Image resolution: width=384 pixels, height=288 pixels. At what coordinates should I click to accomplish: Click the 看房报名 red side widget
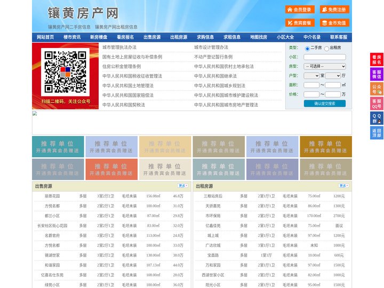click(x=377, y=60)
